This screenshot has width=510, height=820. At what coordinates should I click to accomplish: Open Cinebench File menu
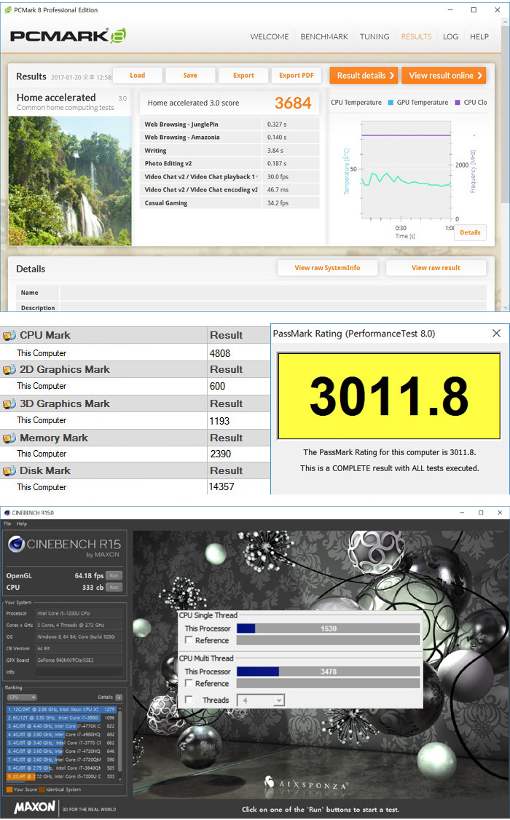[x=7, y=524]
